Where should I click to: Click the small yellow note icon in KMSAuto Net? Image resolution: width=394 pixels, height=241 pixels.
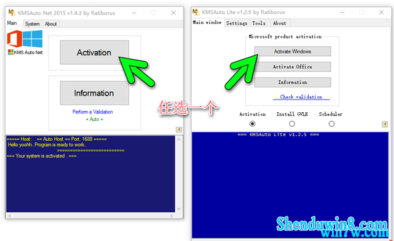tap(179, 130)
